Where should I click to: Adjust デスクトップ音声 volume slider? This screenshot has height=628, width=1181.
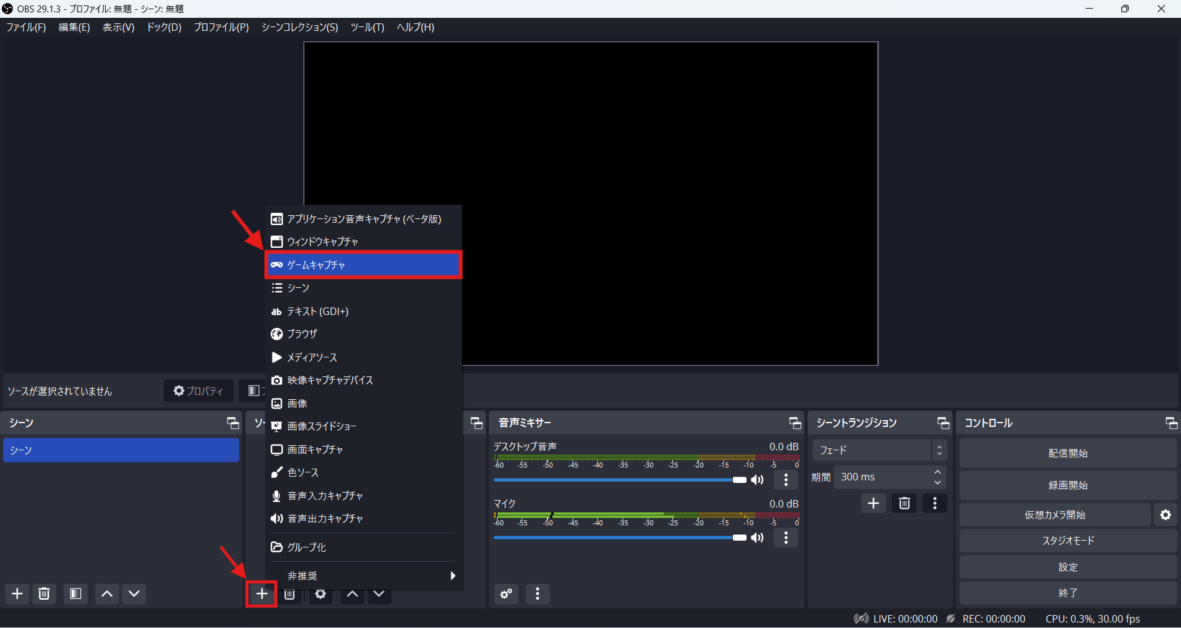pos(620,480)
